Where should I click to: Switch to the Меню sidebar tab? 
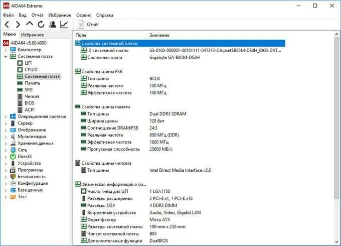(10, 34)
